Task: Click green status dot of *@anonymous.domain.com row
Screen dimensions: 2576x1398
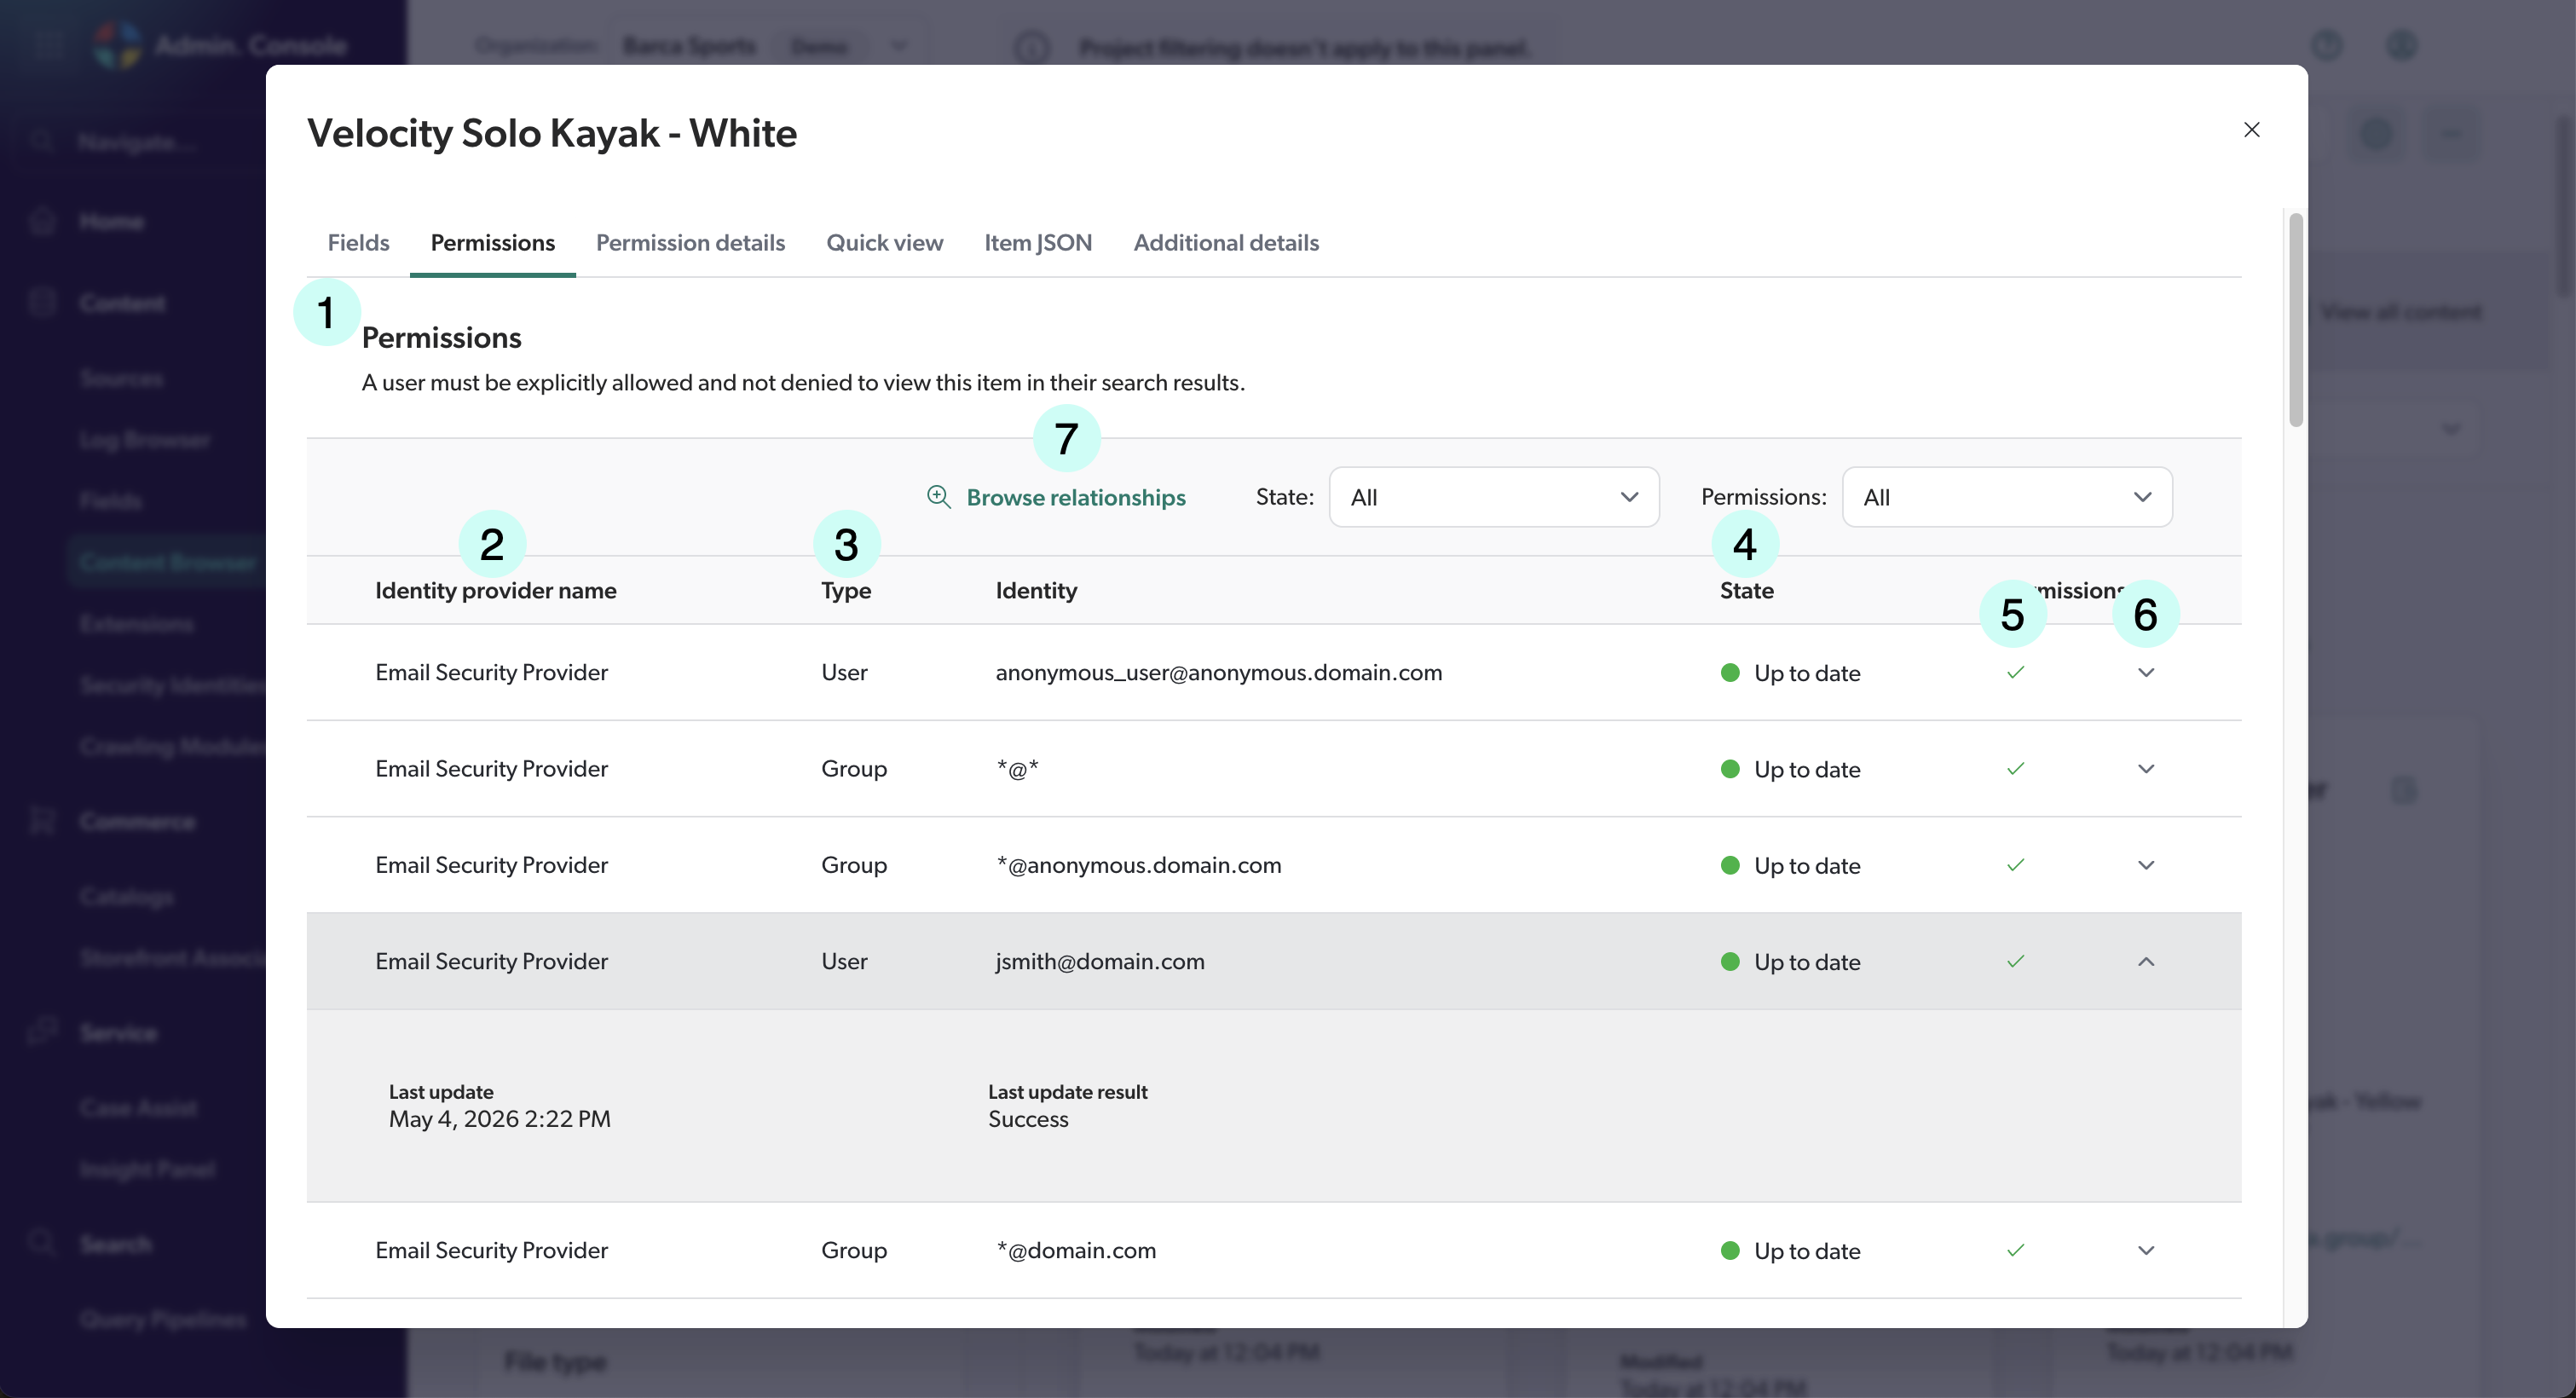Action: (1730, 865)
